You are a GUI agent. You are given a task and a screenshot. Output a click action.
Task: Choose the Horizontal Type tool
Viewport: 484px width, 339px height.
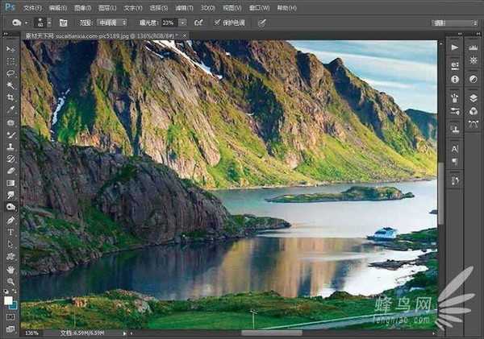[x=10, y=232]
